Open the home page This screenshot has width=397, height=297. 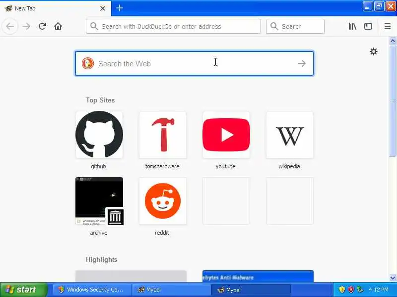click(58, 26)
